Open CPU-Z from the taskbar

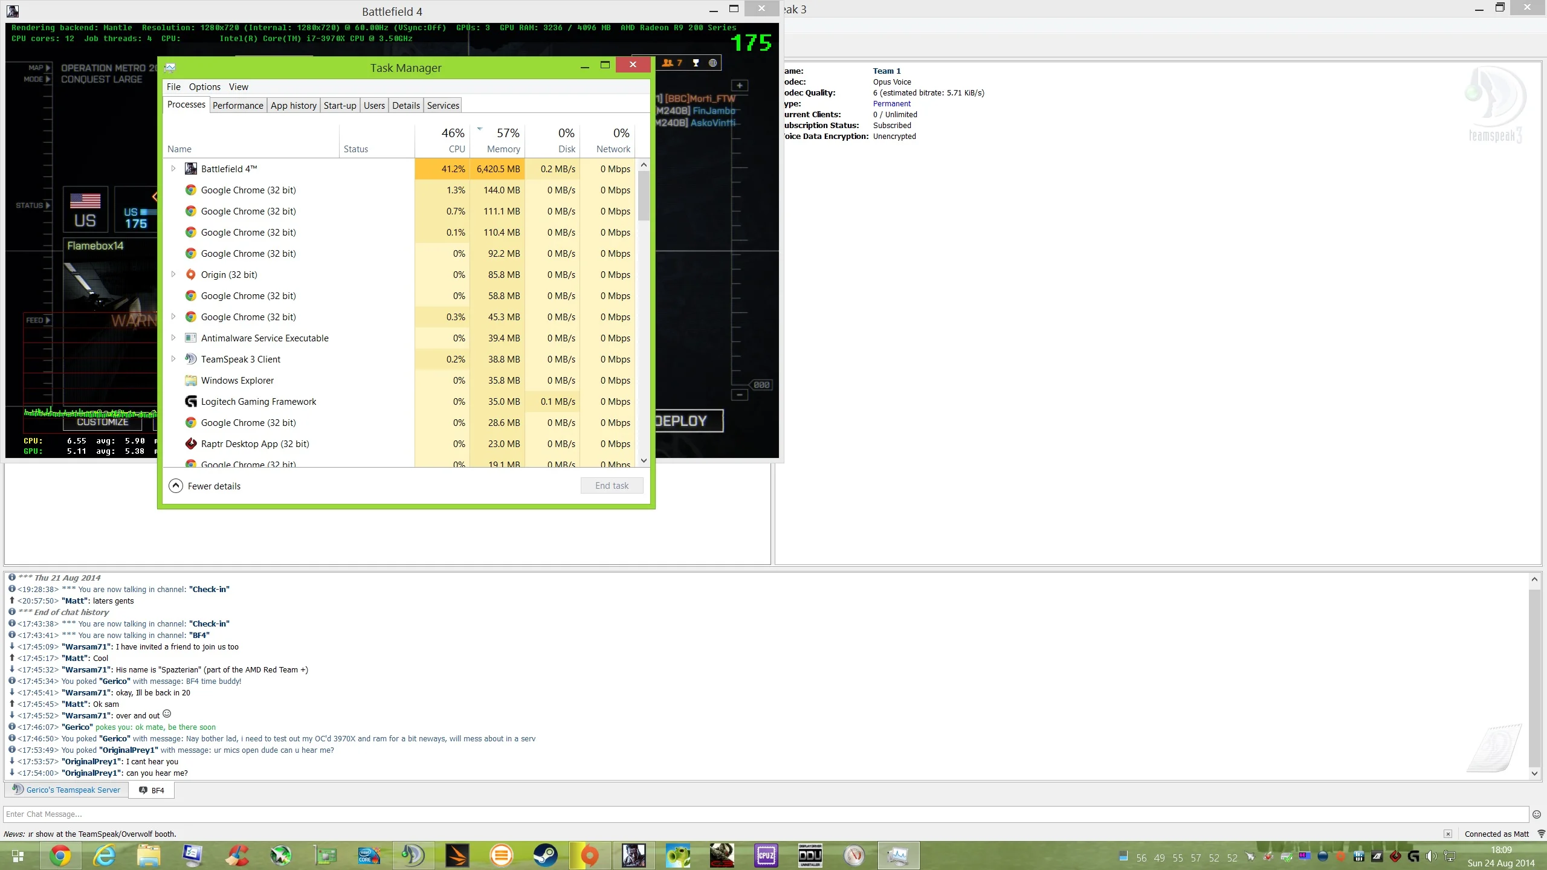pyautogui.click(x=766, y=855)
